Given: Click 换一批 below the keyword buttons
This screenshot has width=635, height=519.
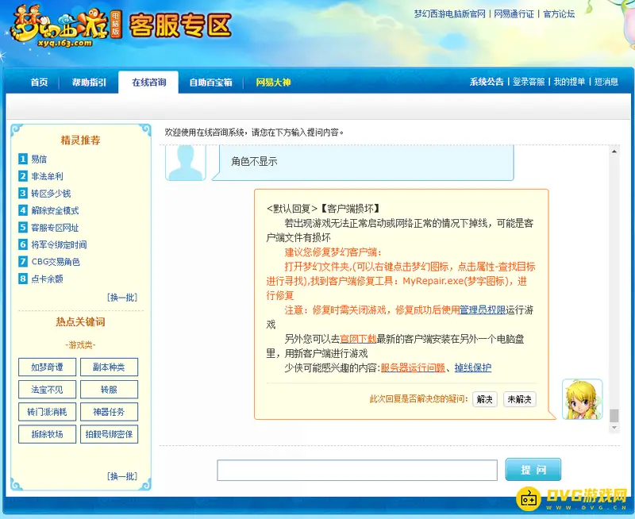Looking at the screenshot, I should [x=122, y=476].
